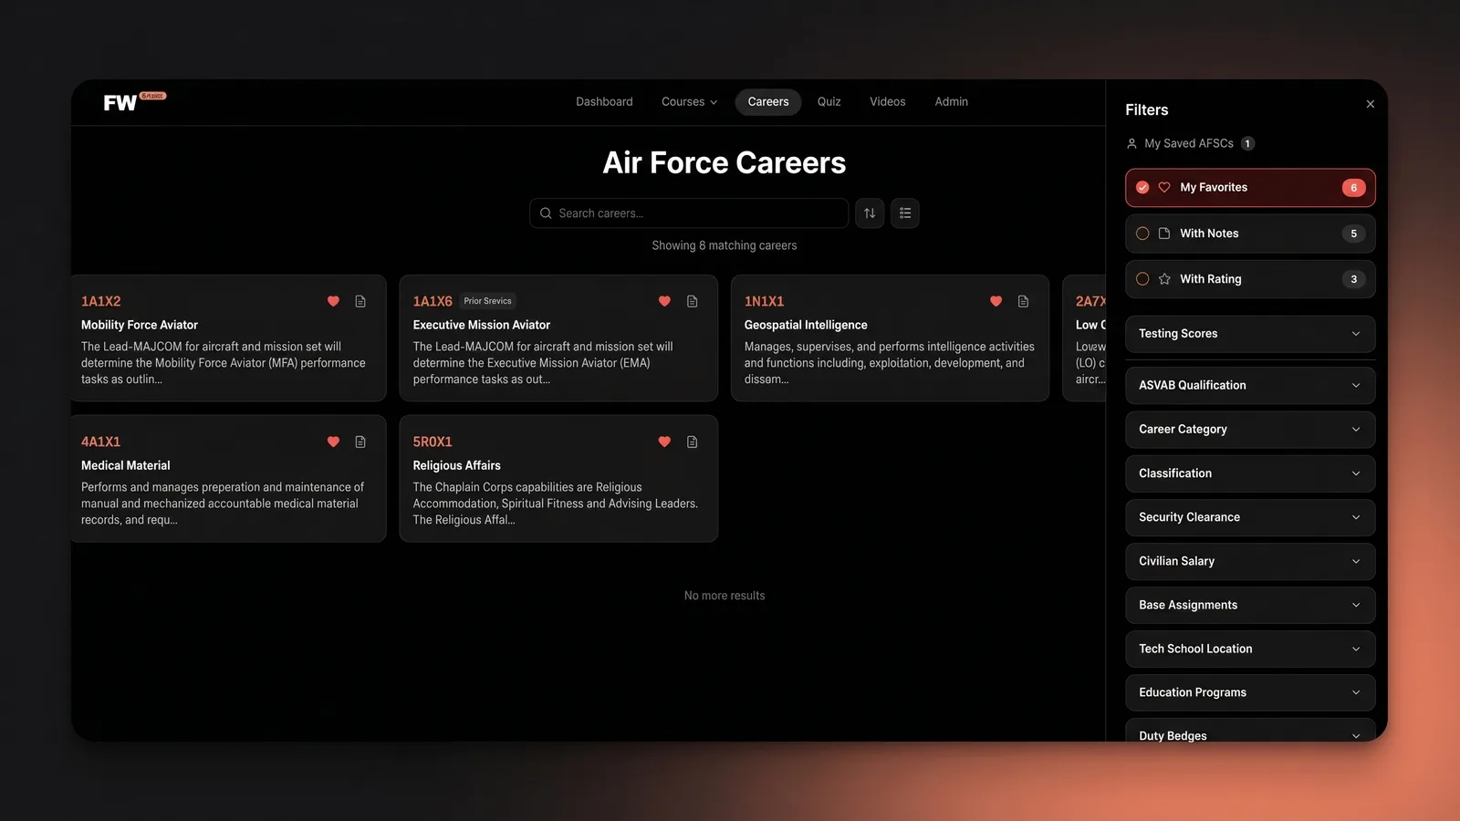Expand the Education Programs filter
The image size is (1460, 821).
click(1250, 692)
